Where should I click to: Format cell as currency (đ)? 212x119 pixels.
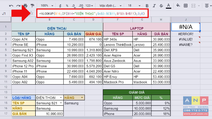(60, 6)
